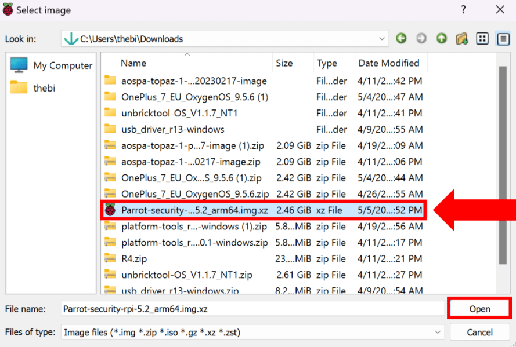Select OnePlus_7_EU_OxygenOS_9.5.6 (1) folder name

point(194,97)
